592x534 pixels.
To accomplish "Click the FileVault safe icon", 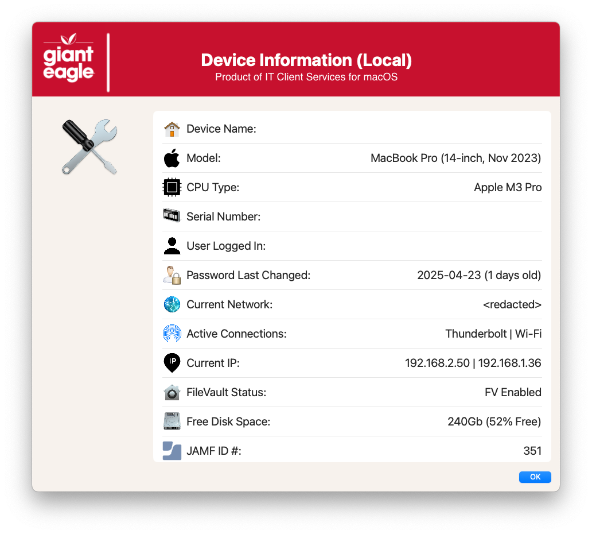I will point(172,392).
